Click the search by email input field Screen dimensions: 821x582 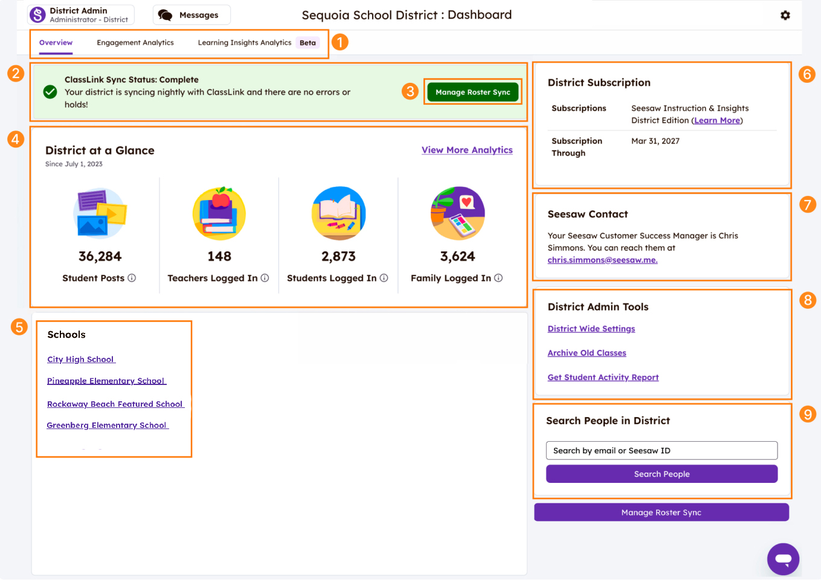661,450
